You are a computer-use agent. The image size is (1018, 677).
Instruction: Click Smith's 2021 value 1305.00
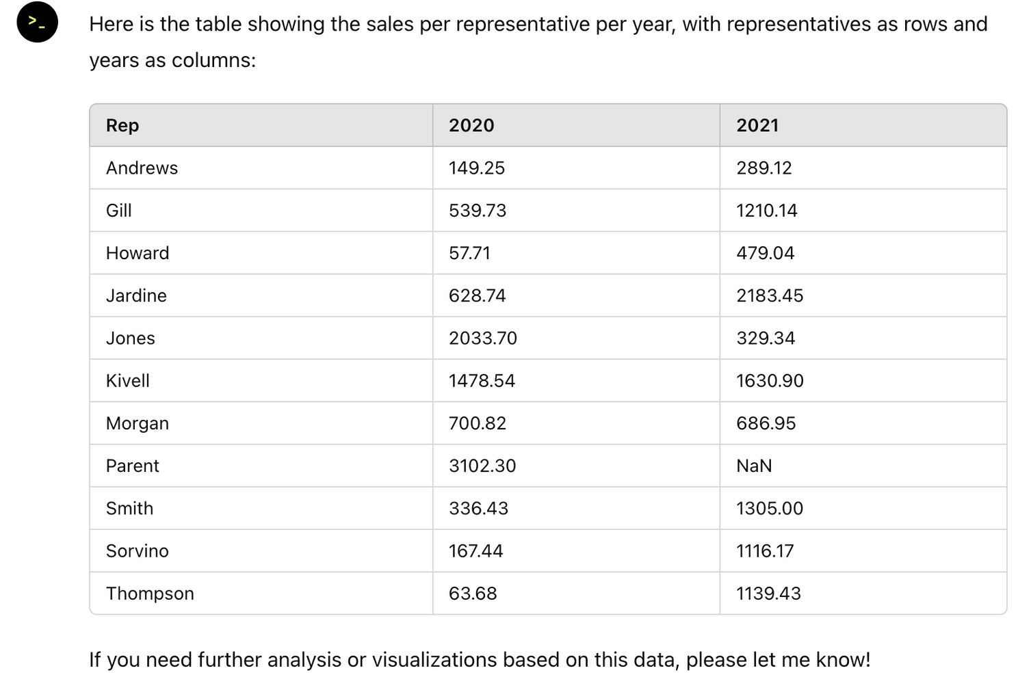(x=770, y=508)
